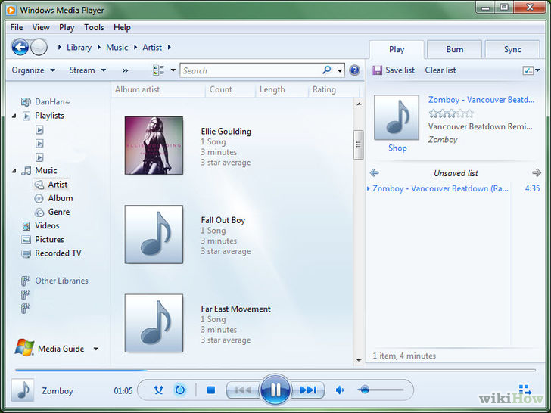Toggle shuffle mode

tap(158, 390)
